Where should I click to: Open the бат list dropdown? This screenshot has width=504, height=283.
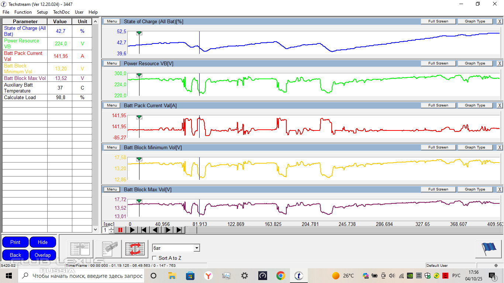[x=197, y=248]
